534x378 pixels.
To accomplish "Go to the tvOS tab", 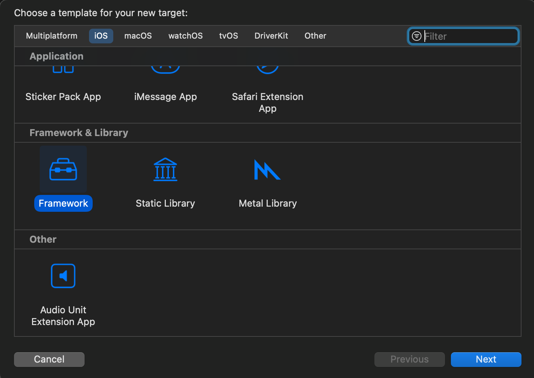I will 229,36.
